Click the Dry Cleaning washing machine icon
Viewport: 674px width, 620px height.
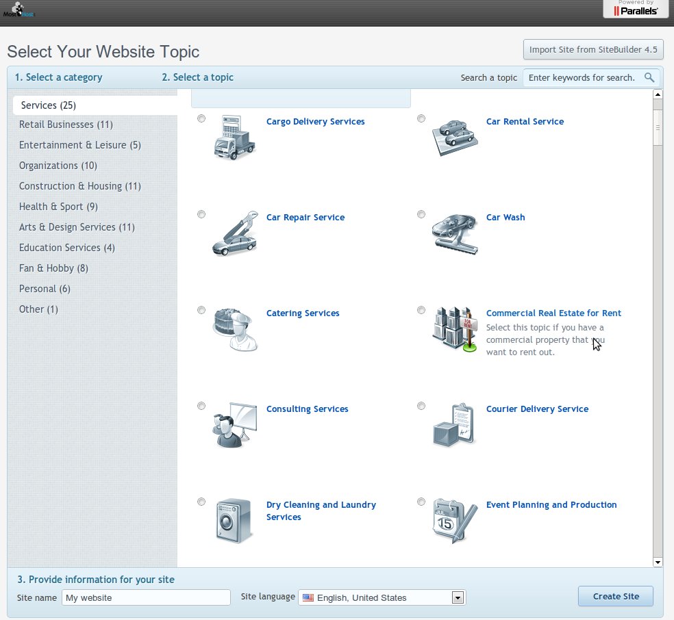[234, 521]
